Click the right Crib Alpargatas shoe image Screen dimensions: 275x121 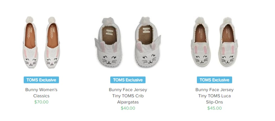(148, 42)
